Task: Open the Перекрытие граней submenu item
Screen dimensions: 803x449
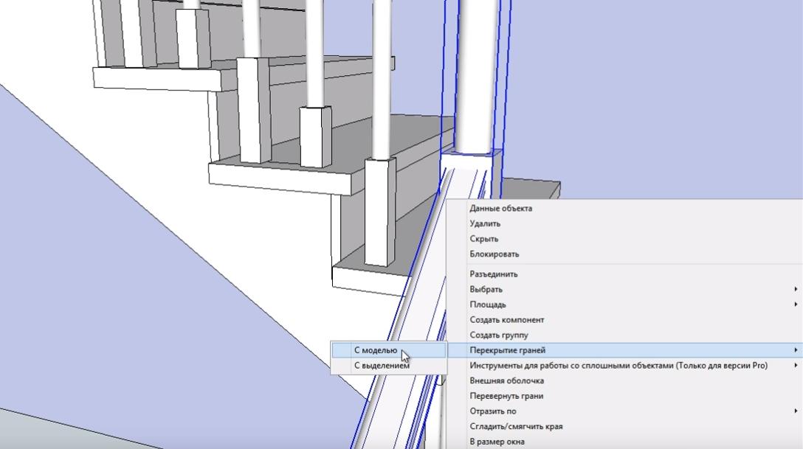Action: (x=508, y=350)
